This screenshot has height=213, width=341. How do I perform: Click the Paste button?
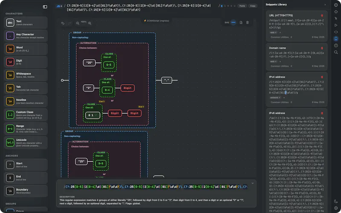[x=242, y=6]
